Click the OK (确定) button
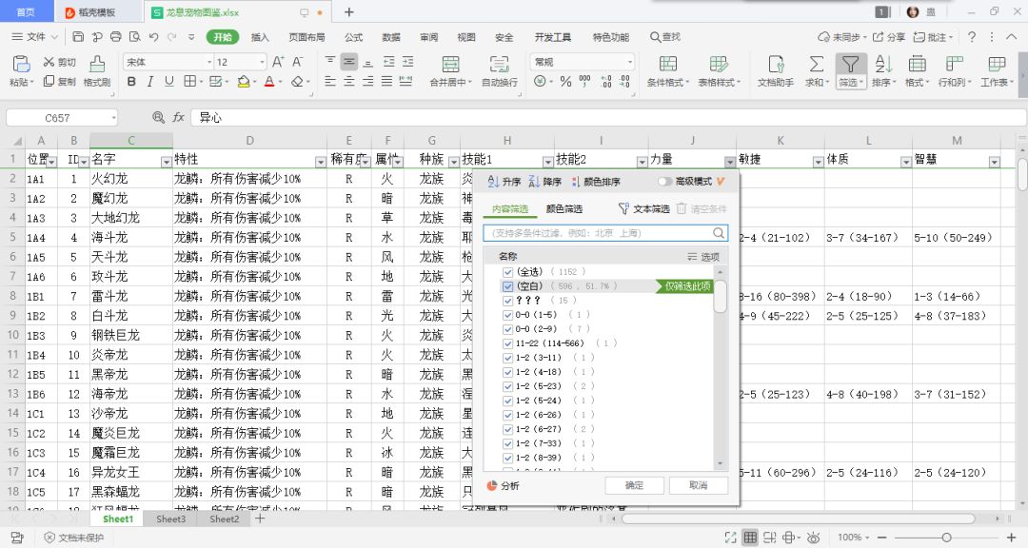The image size is (1028, 548). tap(634, 485)
